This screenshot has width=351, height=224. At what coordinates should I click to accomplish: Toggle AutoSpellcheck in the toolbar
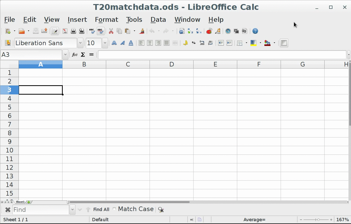(100, 31)
